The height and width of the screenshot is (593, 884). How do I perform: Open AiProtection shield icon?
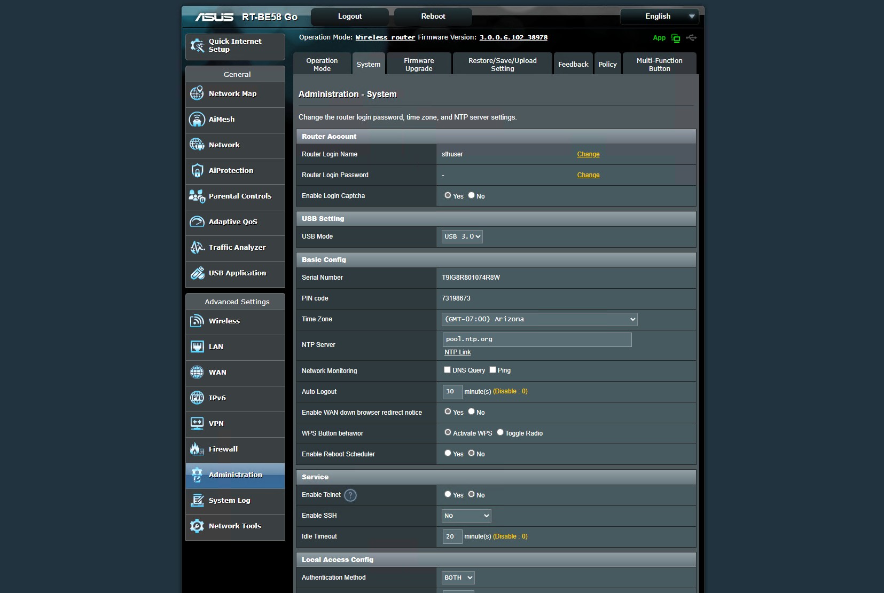(197, 171)
